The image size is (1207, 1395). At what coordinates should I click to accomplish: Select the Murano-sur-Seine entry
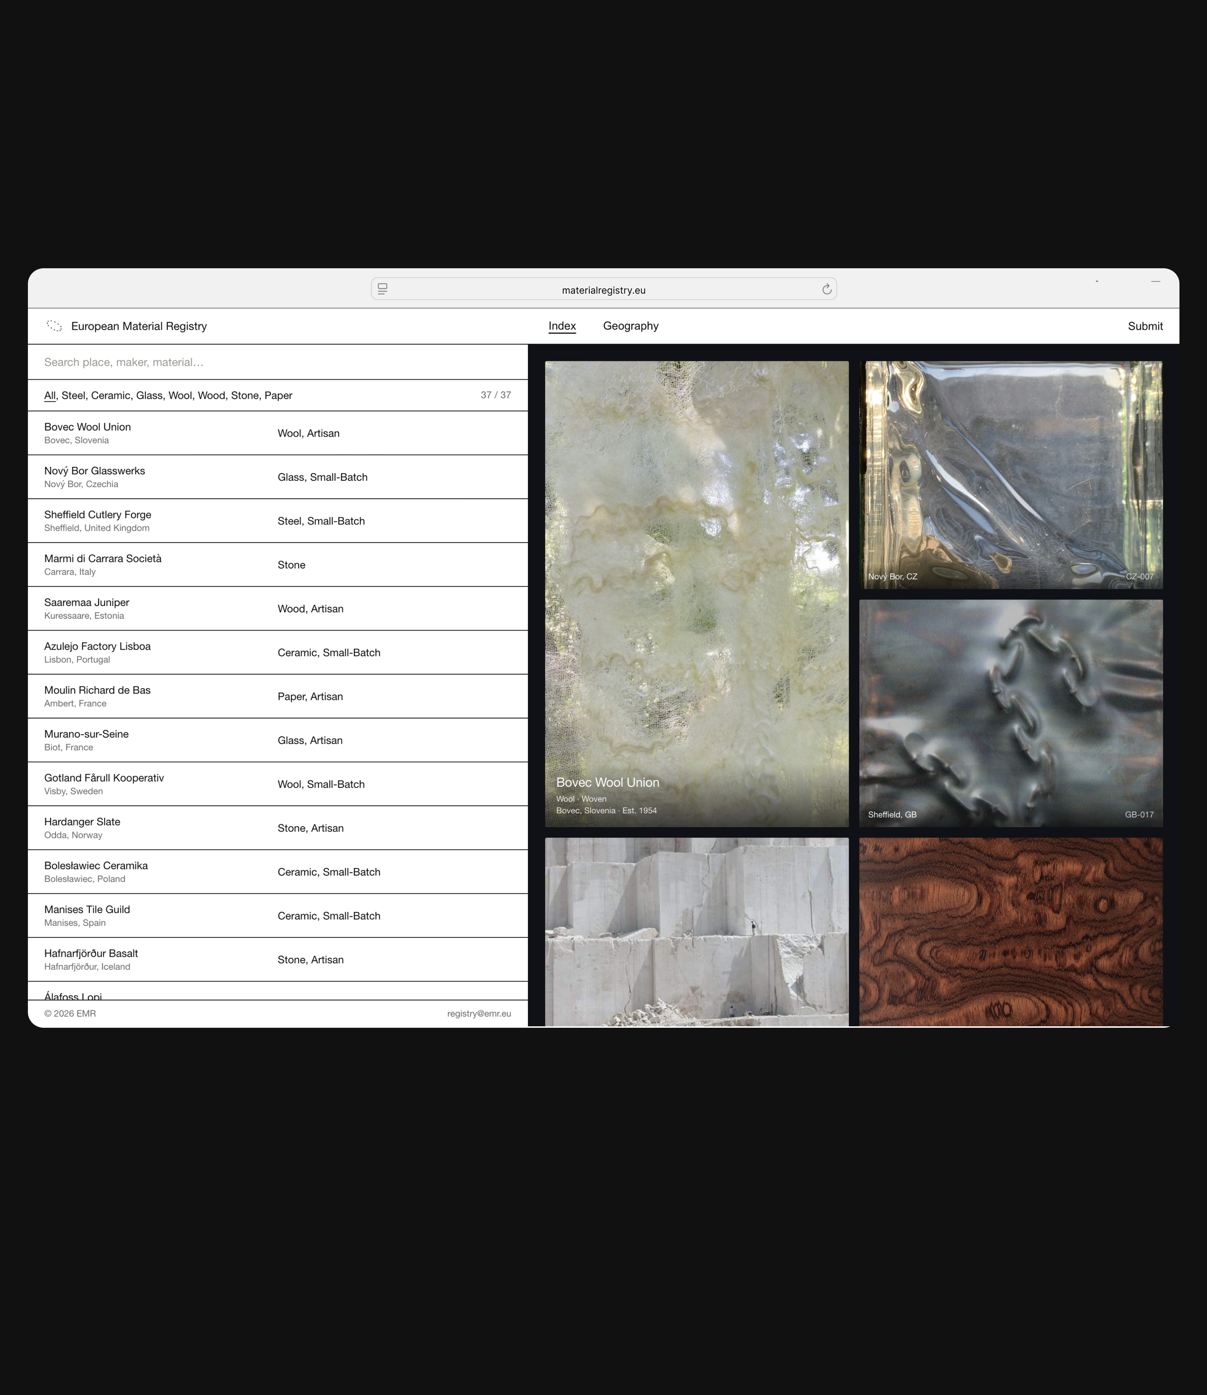[278, 740]
